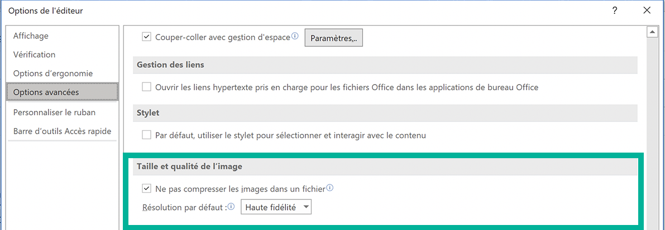Image resolution: width=665 pixels, height=230 pixels.
Task: Click the Gestion des liens section header
Action: click(170, 65)
